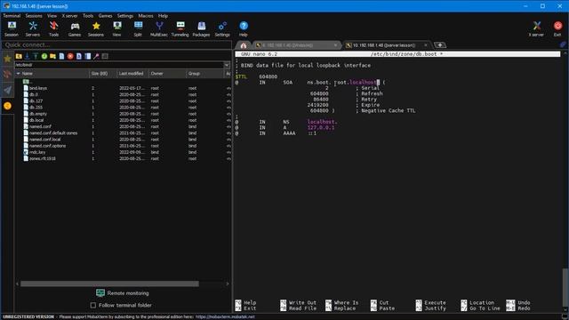This screenshot has height=320, width=569.
Task: Click the SFTP upload arrow icon
Action: [x=36, y=56]
